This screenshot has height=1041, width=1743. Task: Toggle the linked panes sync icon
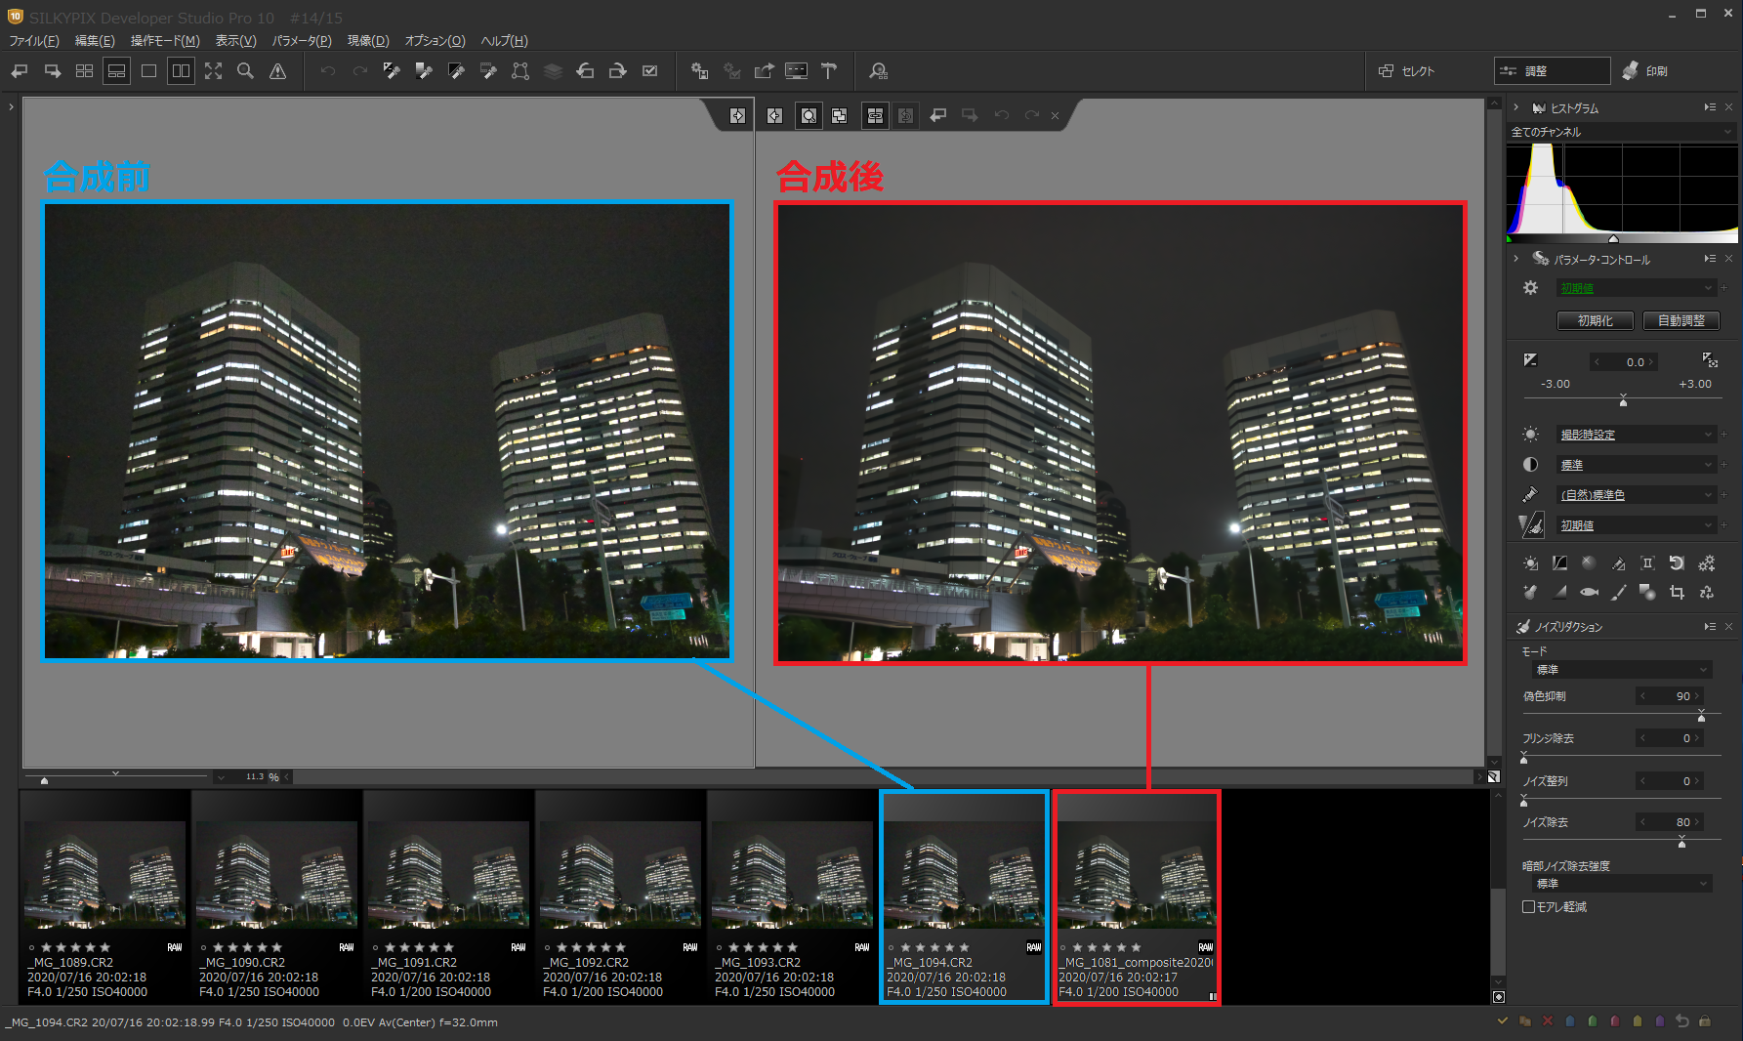click(x=875, y=116)
